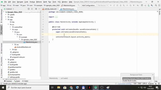
Task: Open Project panel settings gear
Action: click(36, 9)
